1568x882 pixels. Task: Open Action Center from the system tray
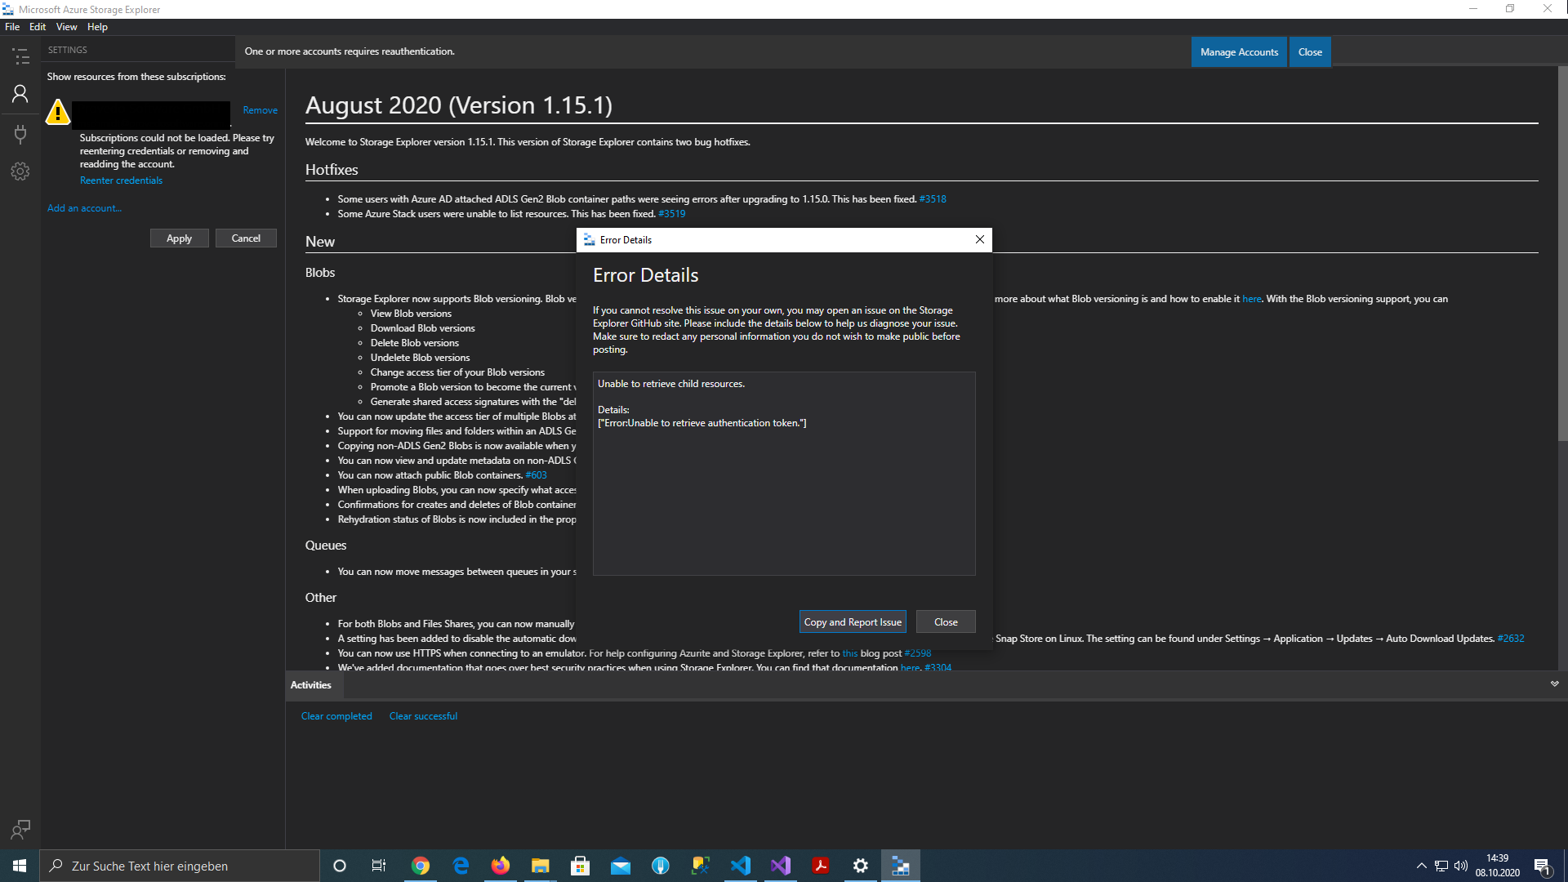click(x=1542, y=865)
